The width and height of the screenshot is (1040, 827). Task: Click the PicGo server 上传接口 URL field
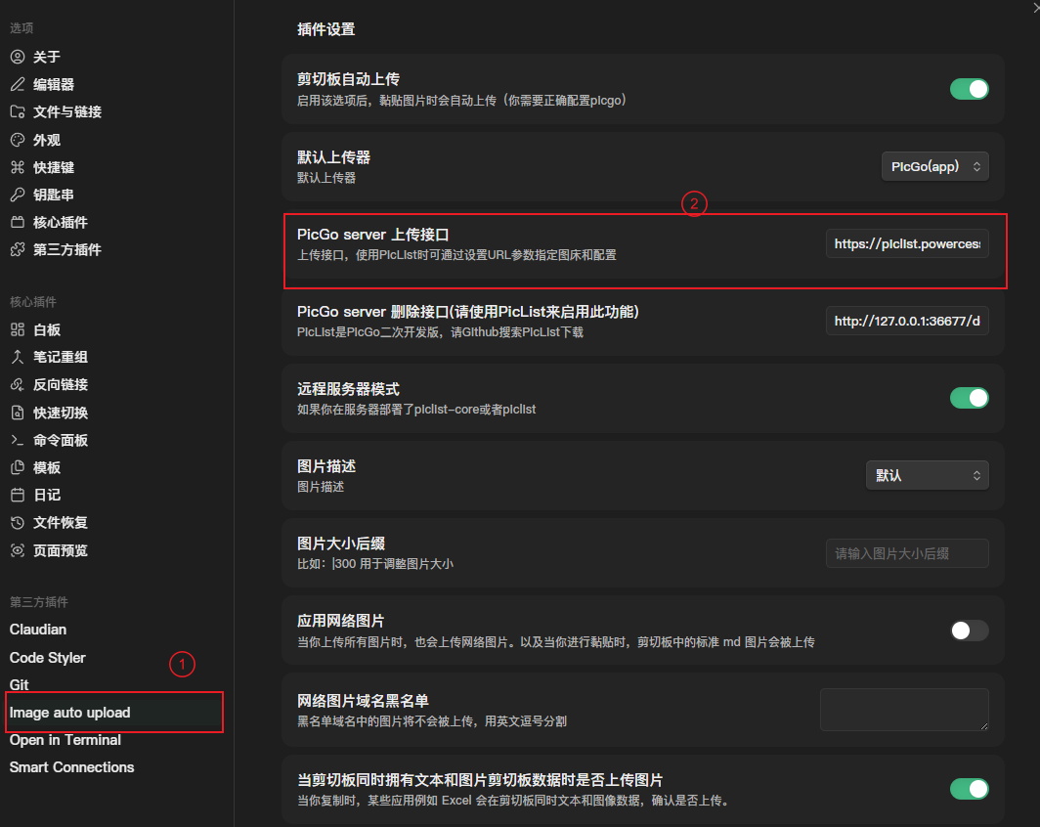pos(907,244)
